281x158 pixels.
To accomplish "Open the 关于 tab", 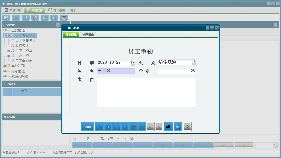I will coord(73,10).
